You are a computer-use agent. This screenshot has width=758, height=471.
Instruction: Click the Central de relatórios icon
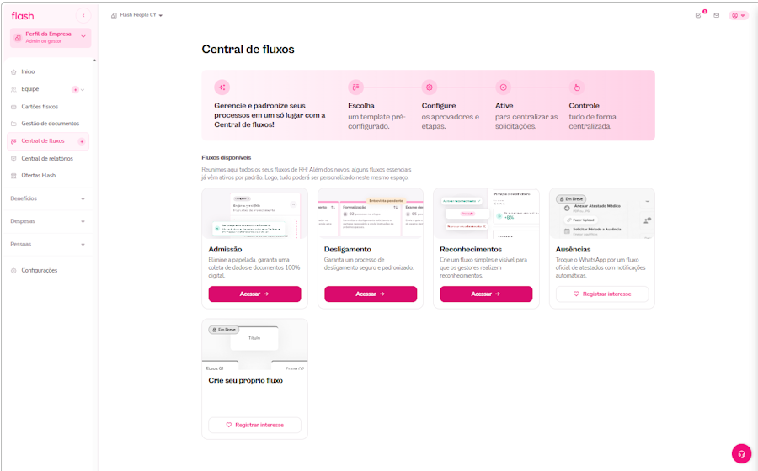click(13, 159)
